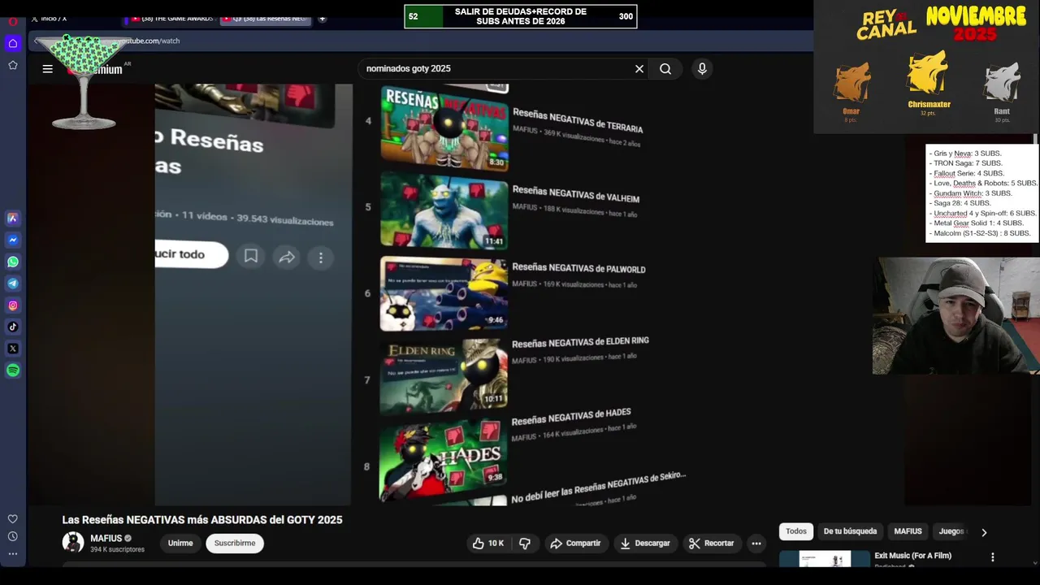
Task: Select the MAFIUS filter chip
Action: [x=908, y=531]
